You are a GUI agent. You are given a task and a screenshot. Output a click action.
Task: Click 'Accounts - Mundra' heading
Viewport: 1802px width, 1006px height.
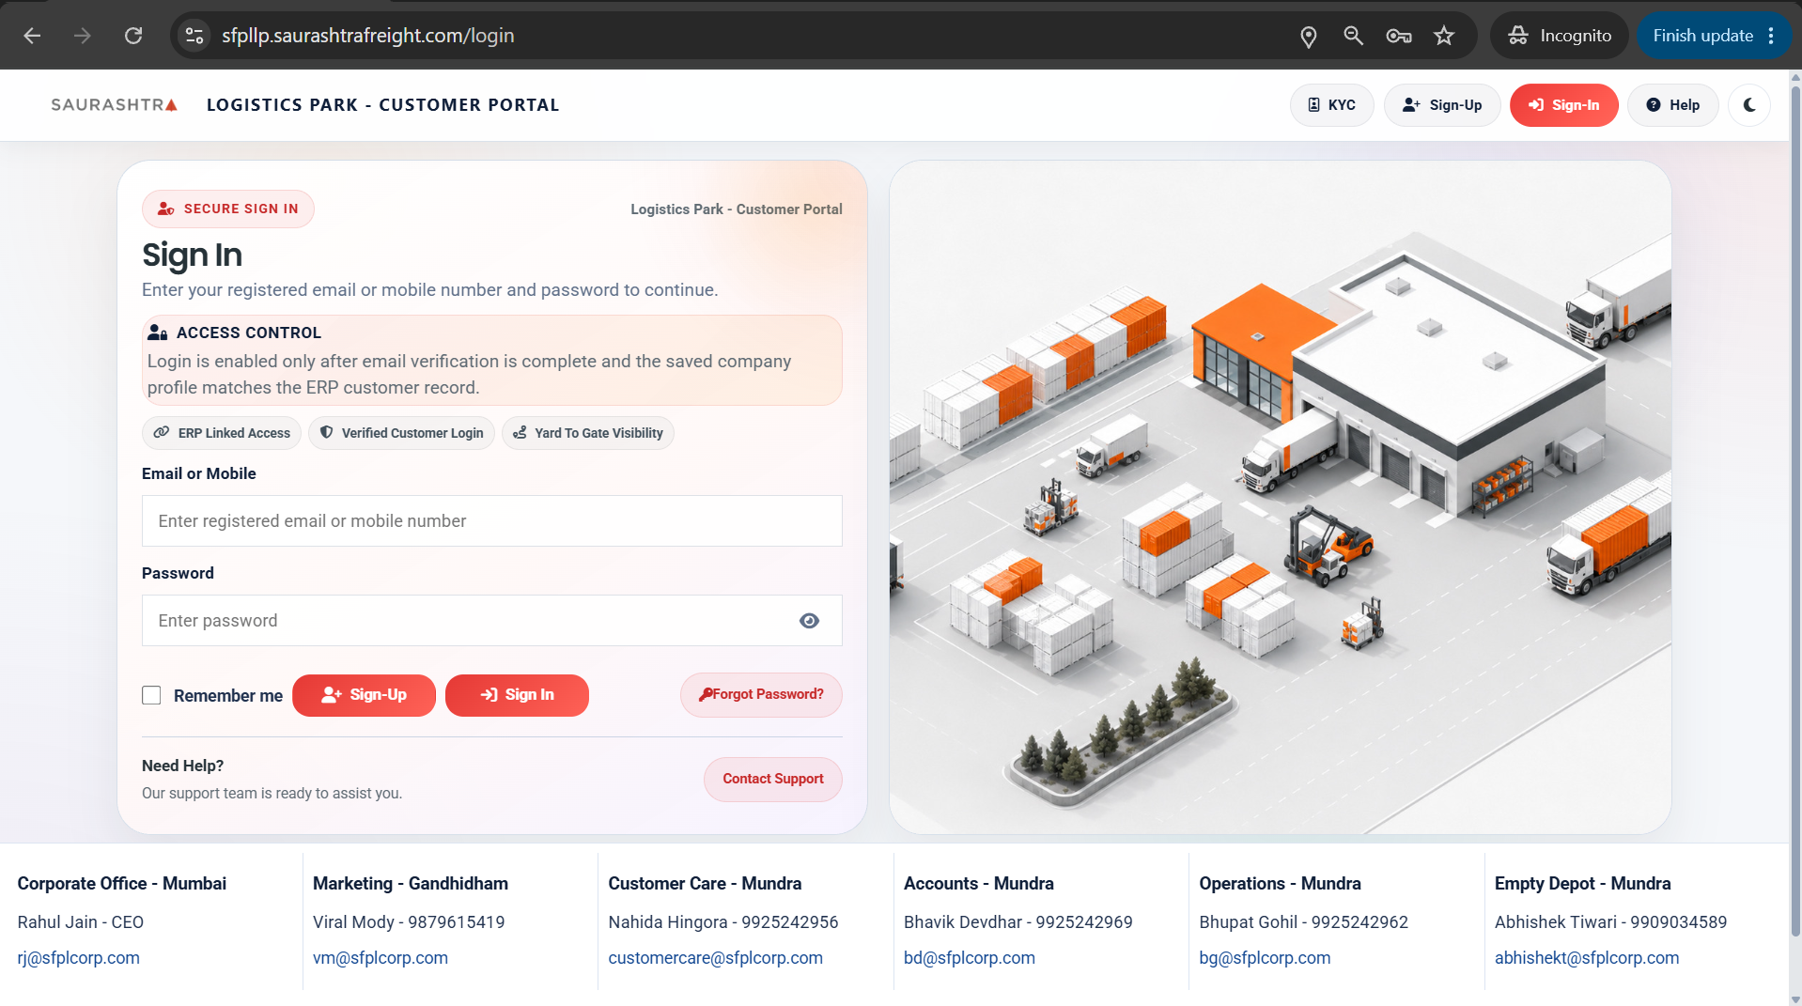click(979, 884)
